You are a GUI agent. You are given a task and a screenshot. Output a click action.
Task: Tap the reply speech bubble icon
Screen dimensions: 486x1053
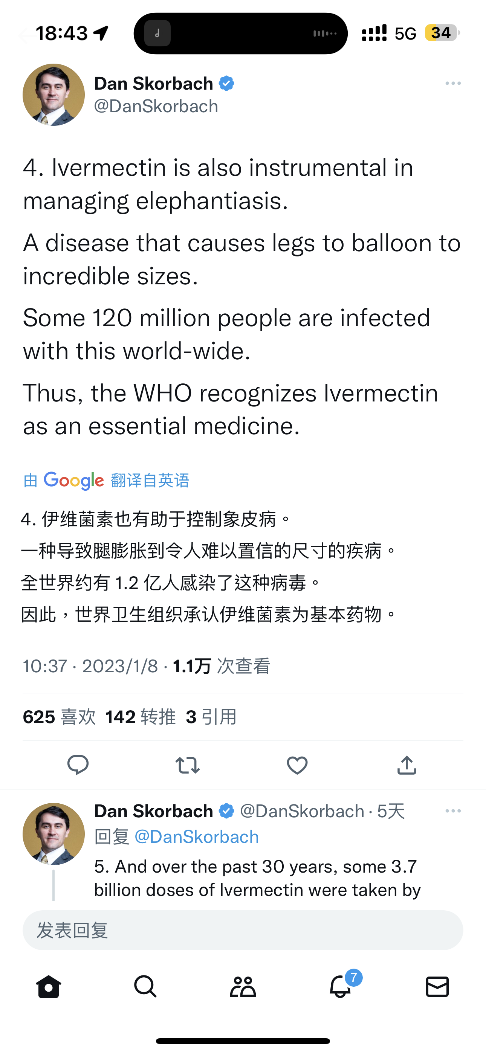pos(78,765)
